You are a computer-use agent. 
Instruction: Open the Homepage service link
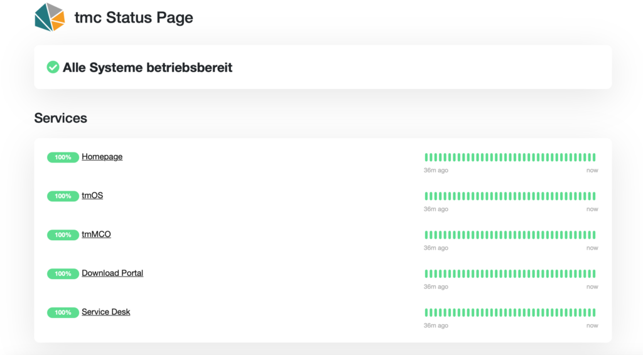click(x=102, y=157)
